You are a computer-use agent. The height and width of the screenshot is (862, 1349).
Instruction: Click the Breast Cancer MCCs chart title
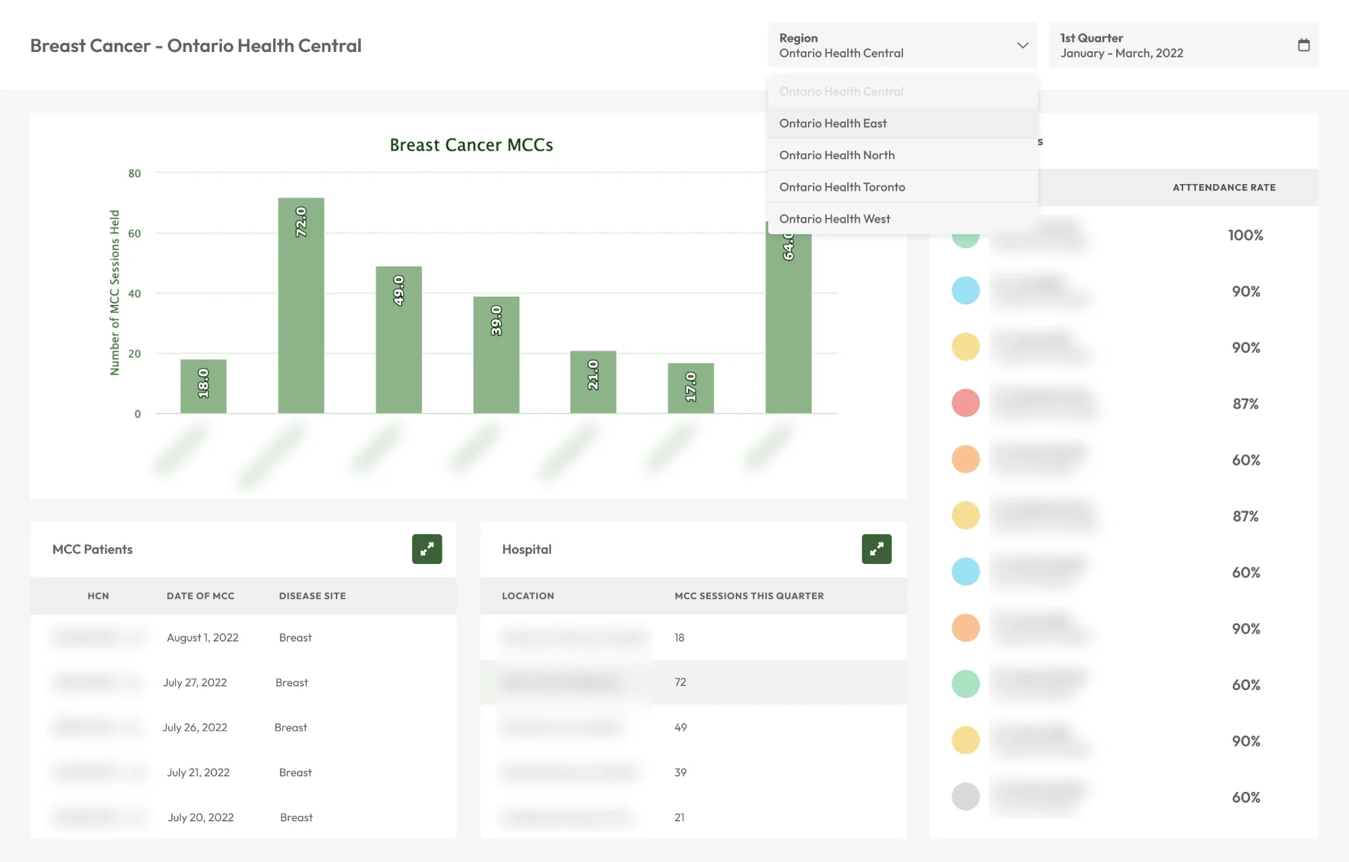(471, 145)
